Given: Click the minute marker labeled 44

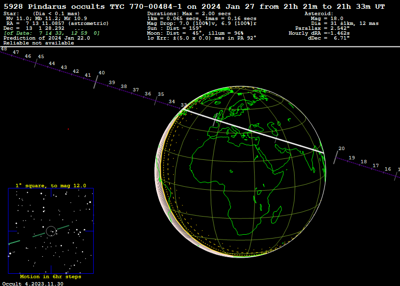Looking at the screenshot, I should (52, 64).
